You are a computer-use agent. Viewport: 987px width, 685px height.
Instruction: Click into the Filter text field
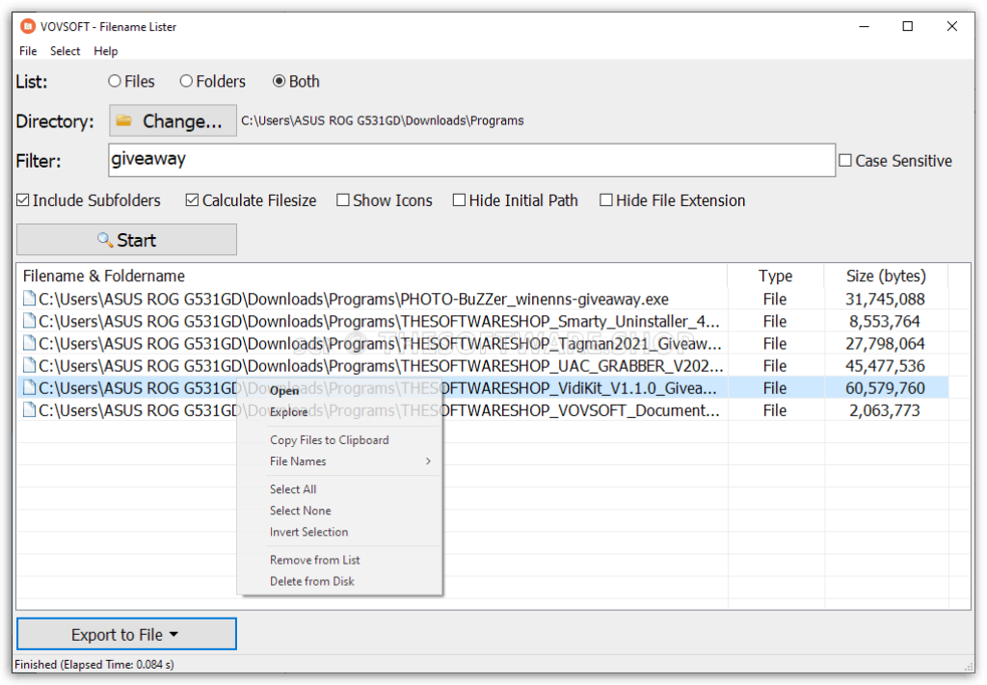point(472,160)
